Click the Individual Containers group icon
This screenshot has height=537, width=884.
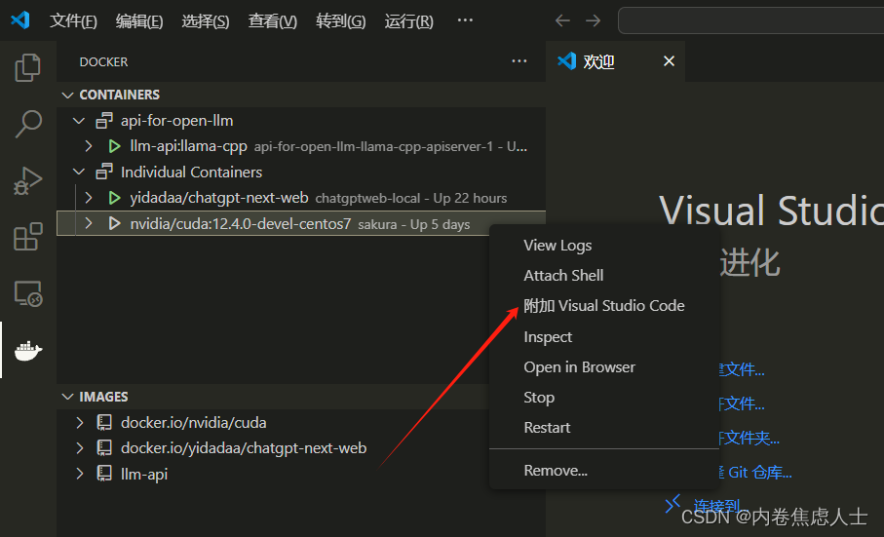pos(104,172)
